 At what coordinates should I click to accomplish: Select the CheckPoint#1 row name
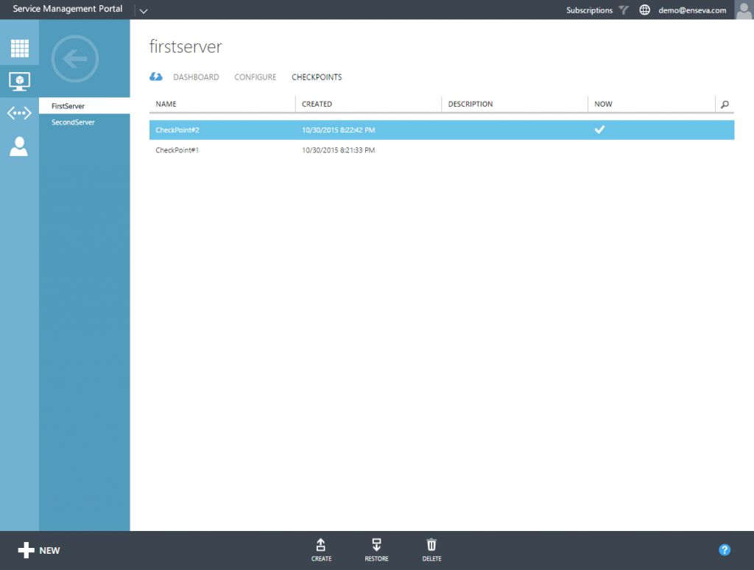coord(177,150)
